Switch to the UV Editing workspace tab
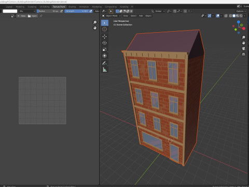 (45, 7)
